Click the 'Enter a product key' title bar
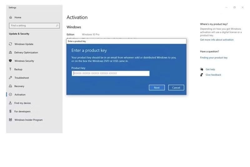This screenshot has height=167, width=250. click(127, 41)
